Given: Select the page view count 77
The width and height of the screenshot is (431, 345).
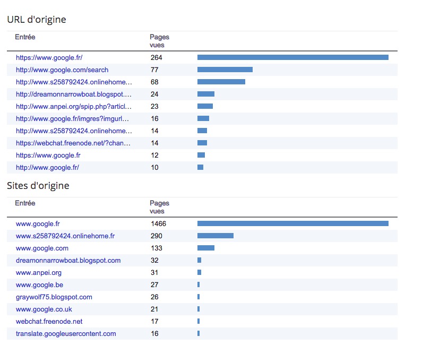Looking at the screenshot, I should point(154,70).
